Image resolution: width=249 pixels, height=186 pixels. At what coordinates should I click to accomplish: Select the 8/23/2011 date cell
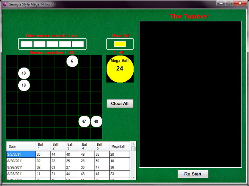pos(21,174)
